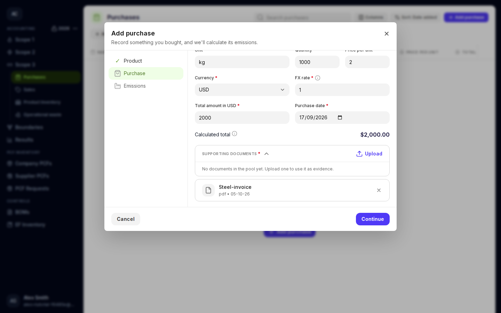This screenshot has width=501, height=313.
Task: Upload a supporting document
Action: point(369,154)
